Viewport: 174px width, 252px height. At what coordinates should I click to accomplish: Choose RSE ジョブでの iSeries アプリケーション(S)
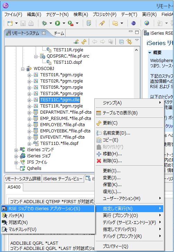click(x=48, y=208)
